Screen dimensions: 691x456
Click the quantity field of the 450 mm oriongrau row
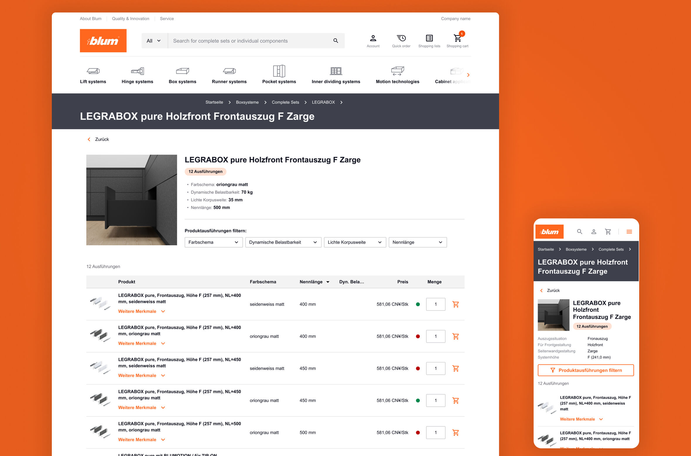coord(435,400)
